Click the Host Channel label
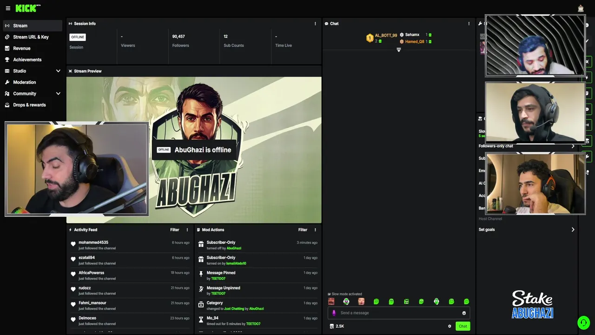The width and height of the screenshot is (595, 335). (490, 219)
